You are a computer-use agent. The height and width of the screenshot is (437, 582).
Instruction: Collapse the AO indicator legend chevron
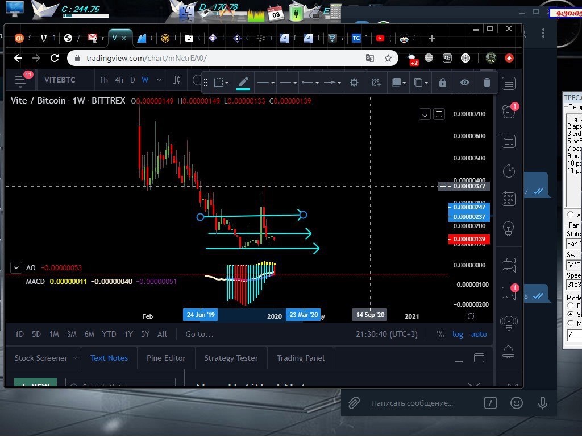tap(16, 267)
